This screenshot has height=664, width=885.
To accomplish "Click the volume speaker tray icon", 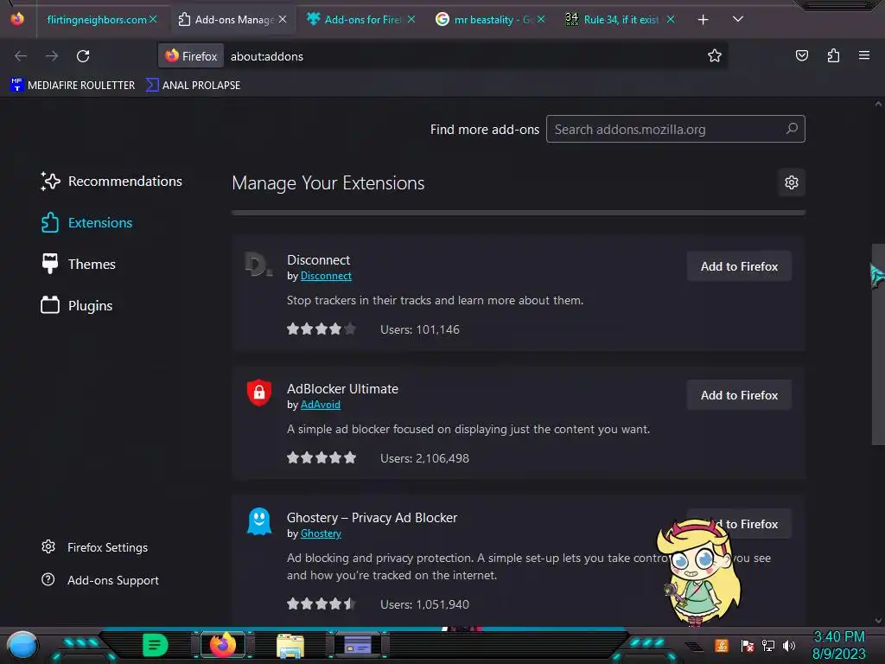I will [x=788, y=646].
